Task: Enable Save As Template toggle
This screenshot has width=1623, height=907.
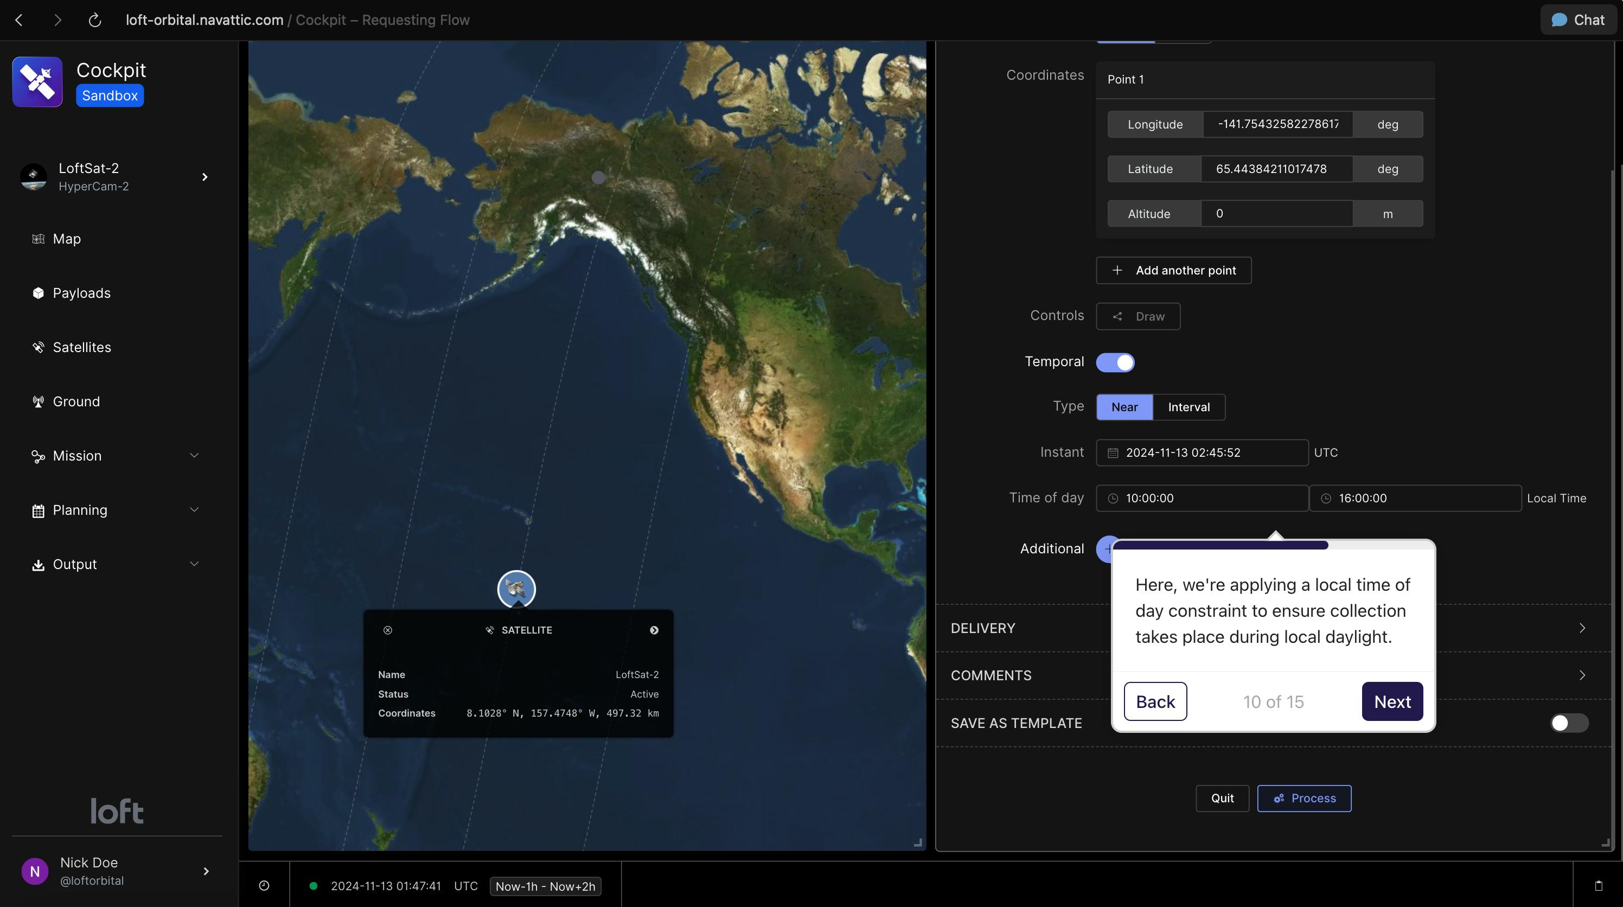Action: click(1569, 723)
